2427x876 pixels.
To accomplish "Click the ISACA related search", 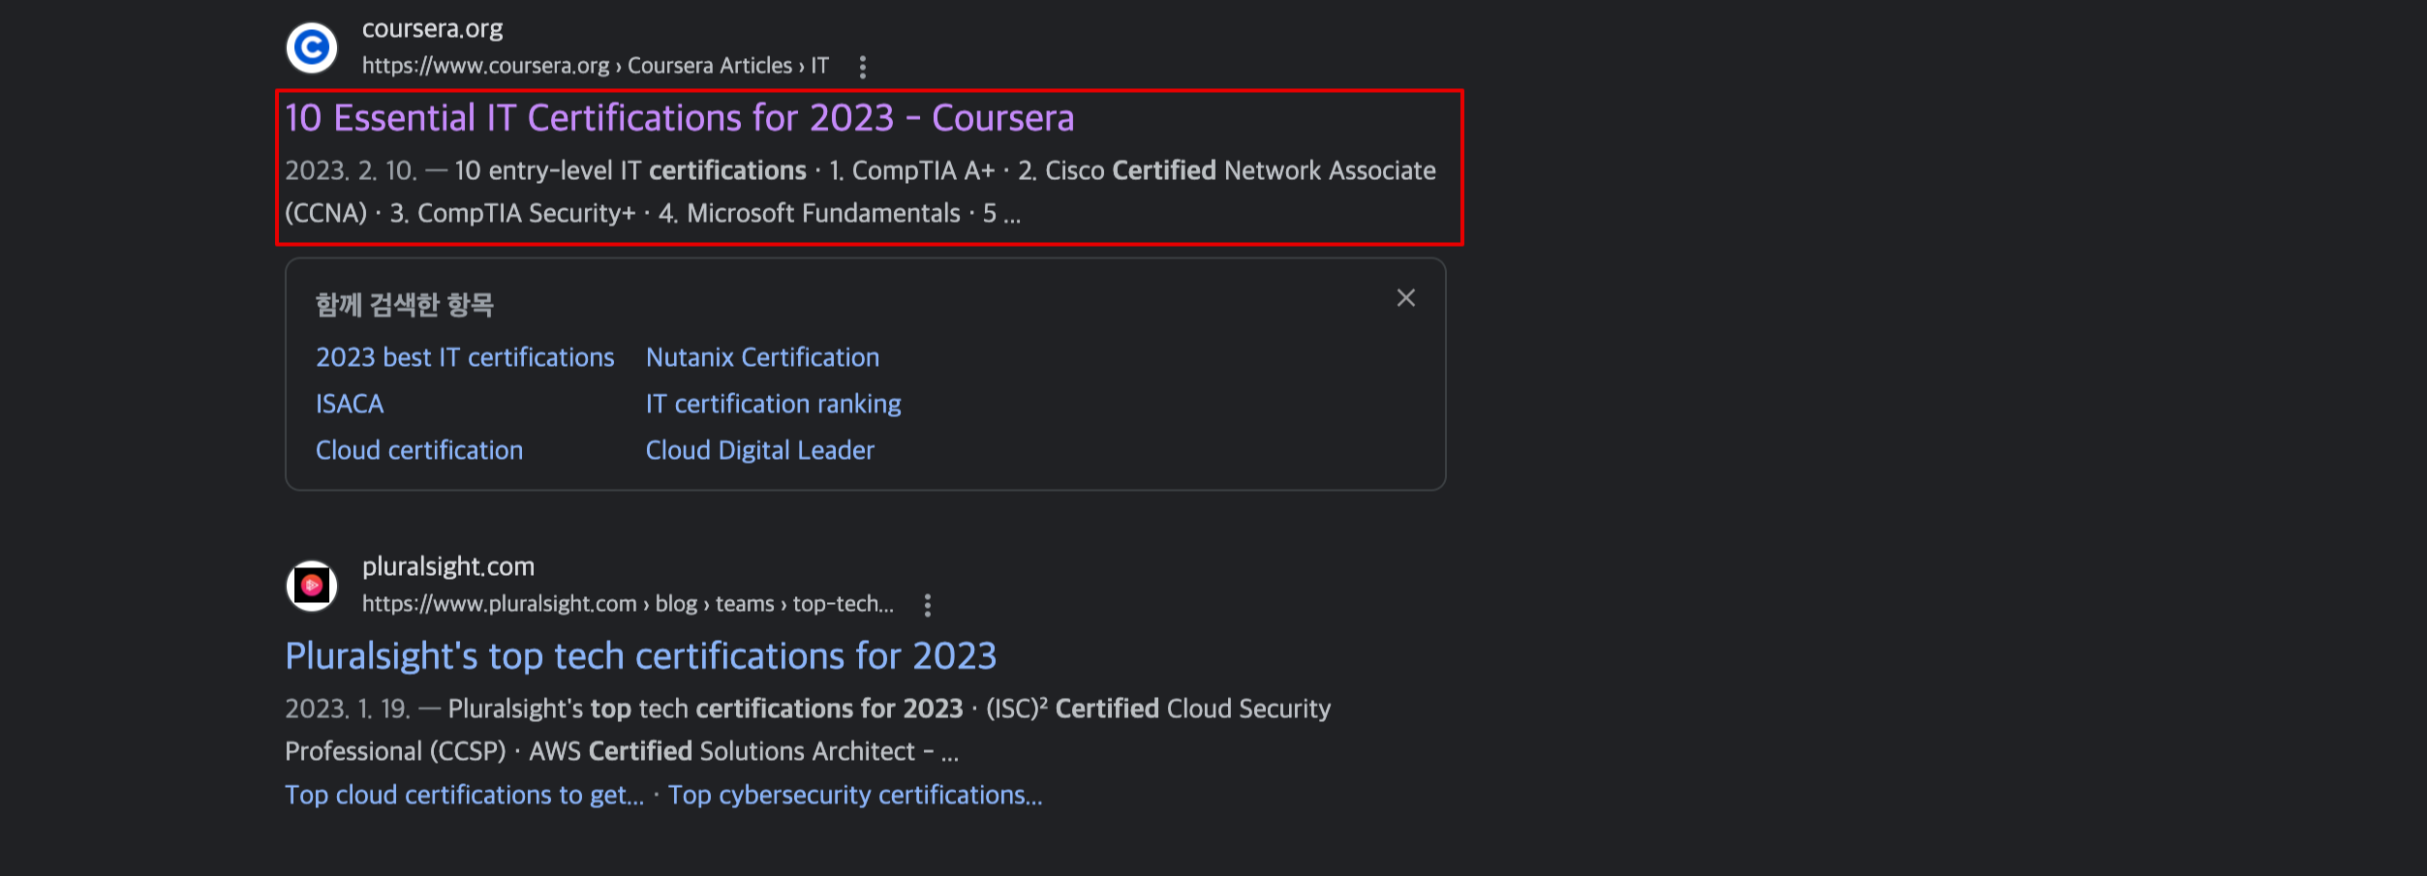I will (x=350, y=404).
